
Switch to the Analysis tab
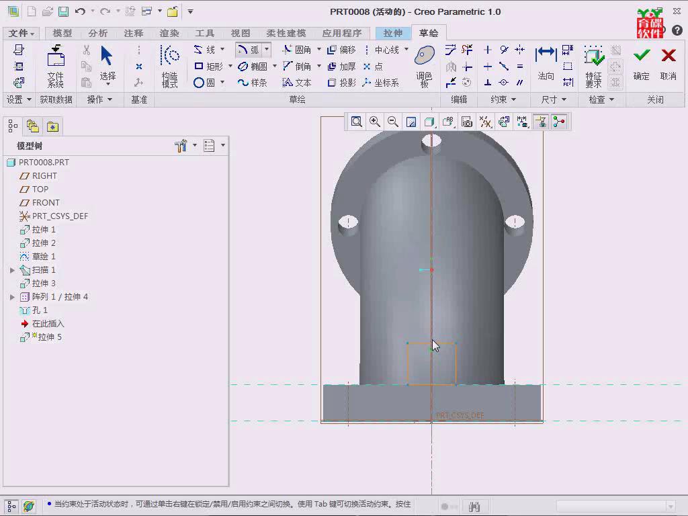point(98,33)
